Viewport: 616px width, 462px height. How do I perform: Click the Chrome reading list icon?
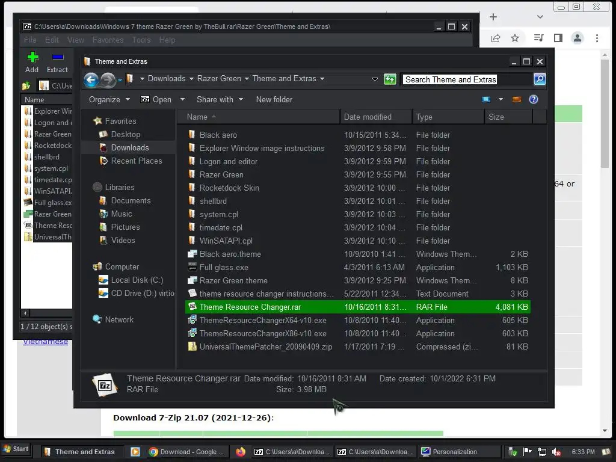point(538,38)
